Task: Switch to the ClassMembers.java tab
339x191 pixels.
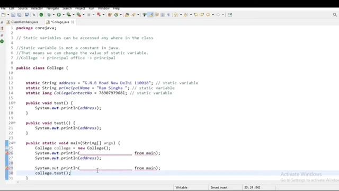Action: [x=22, y=22]
